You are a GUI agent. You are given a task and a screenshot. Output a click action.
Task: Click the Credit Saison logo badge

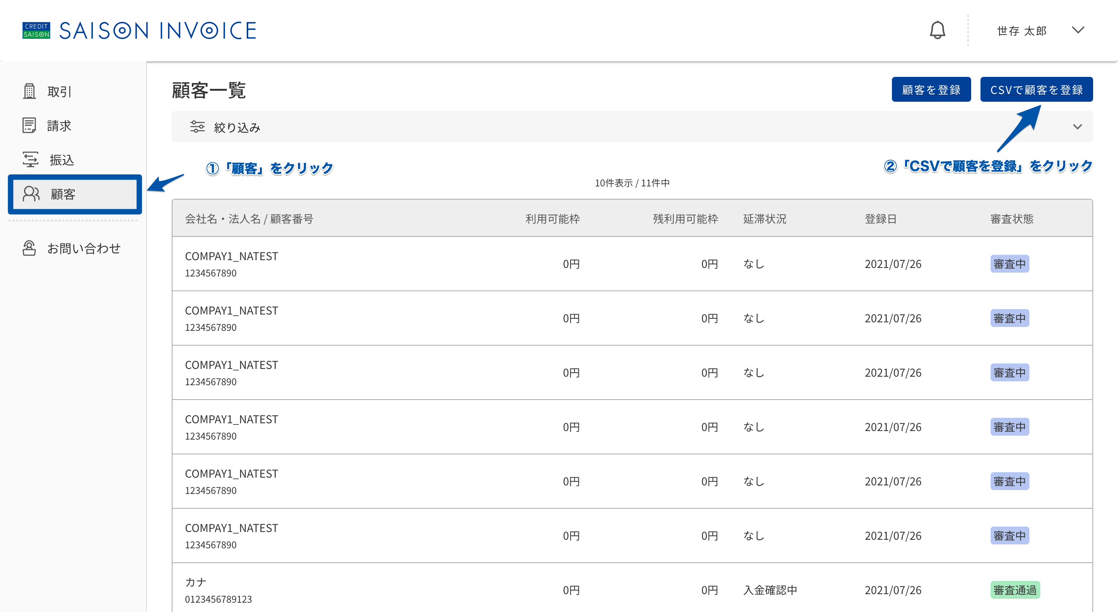[x=36, y=30]
